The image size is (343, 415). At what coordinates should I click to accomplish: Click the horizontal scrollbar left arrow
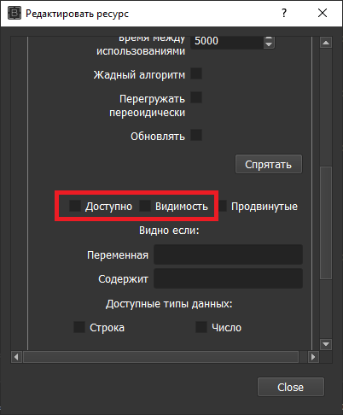pyautogui.click(x=16, y=357)
